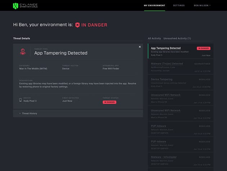The width and height of the screenshot is (227, 171).
Task: Click the In Danger badge in the activity list
Action: tap(204, 48)
